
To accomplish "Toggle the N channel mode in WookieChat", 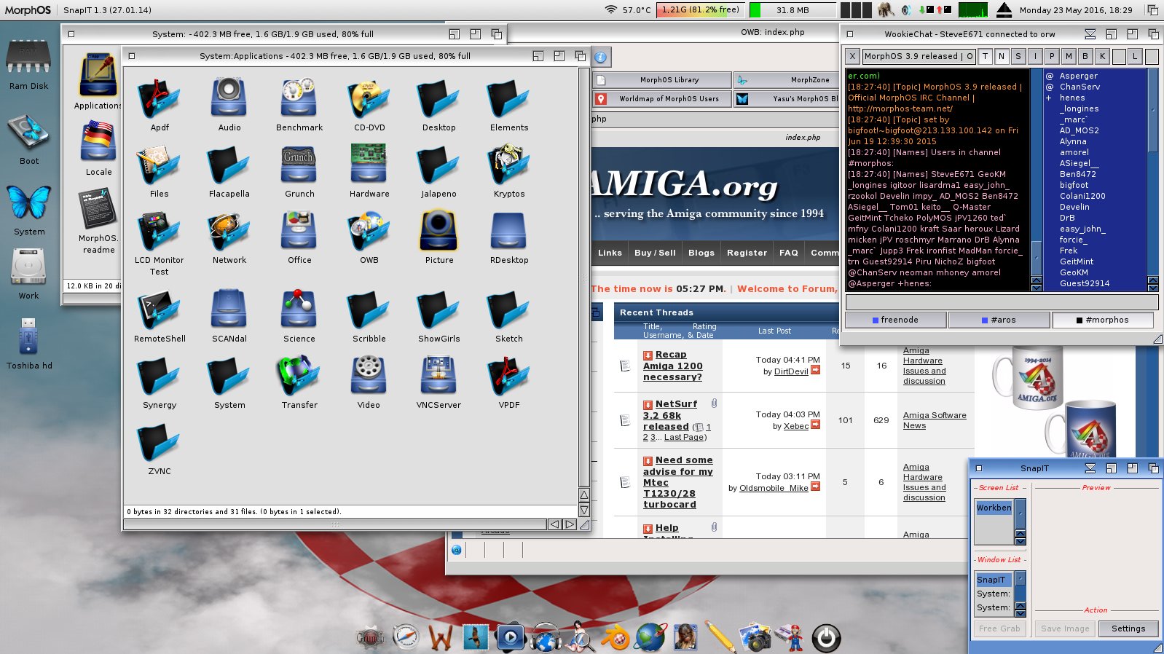I will pyautogui.click(x=1002, y=56).
